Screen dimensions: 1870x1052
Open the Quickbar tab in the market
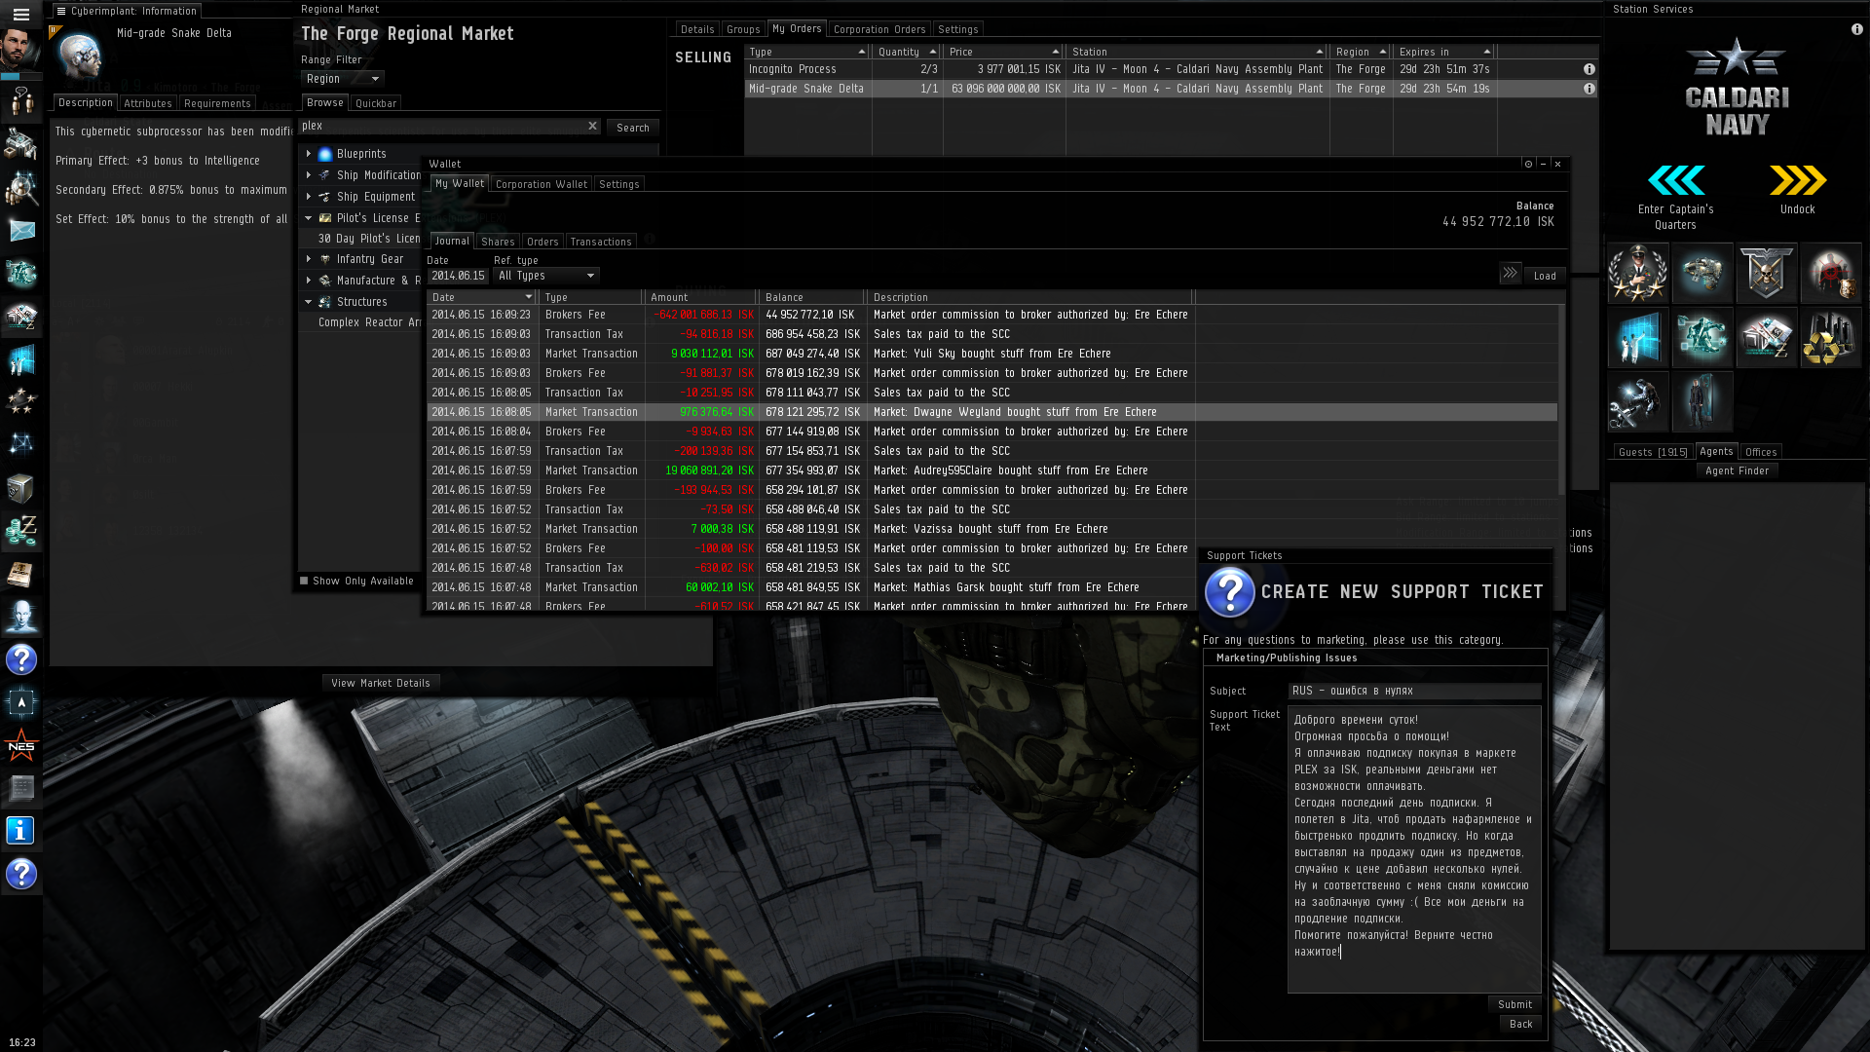coord(375,103)
